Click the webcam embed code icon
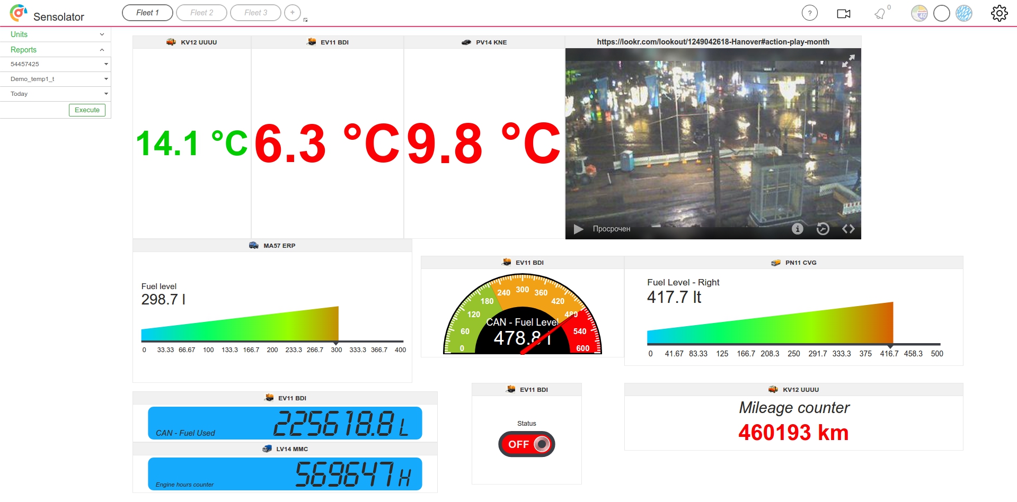1017x502 pixels. coord(848,229)
